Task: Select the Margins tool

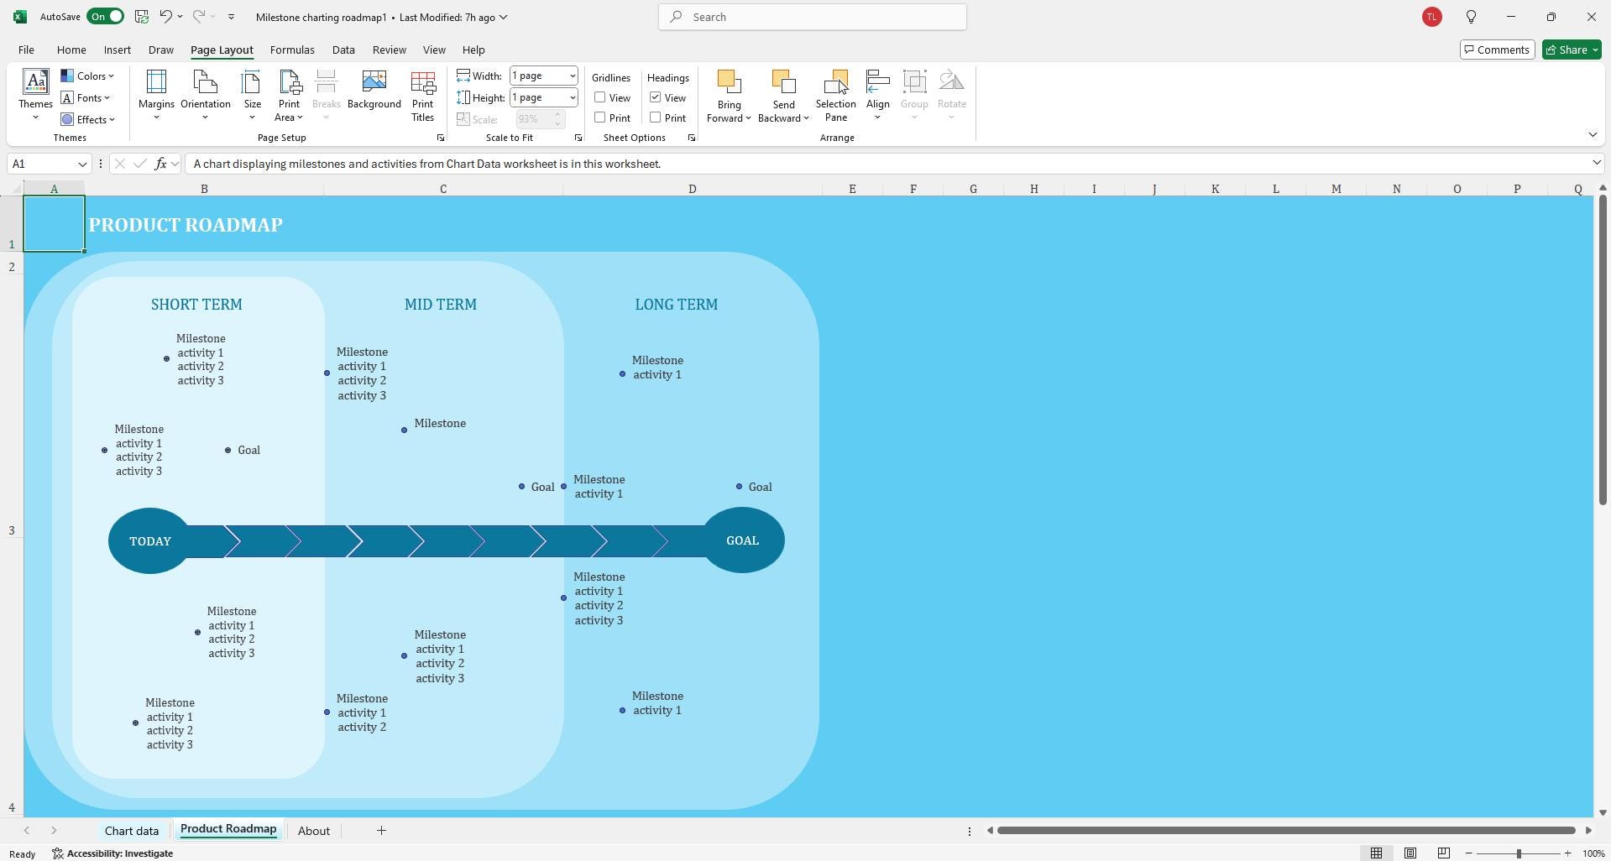Action: 156,94
